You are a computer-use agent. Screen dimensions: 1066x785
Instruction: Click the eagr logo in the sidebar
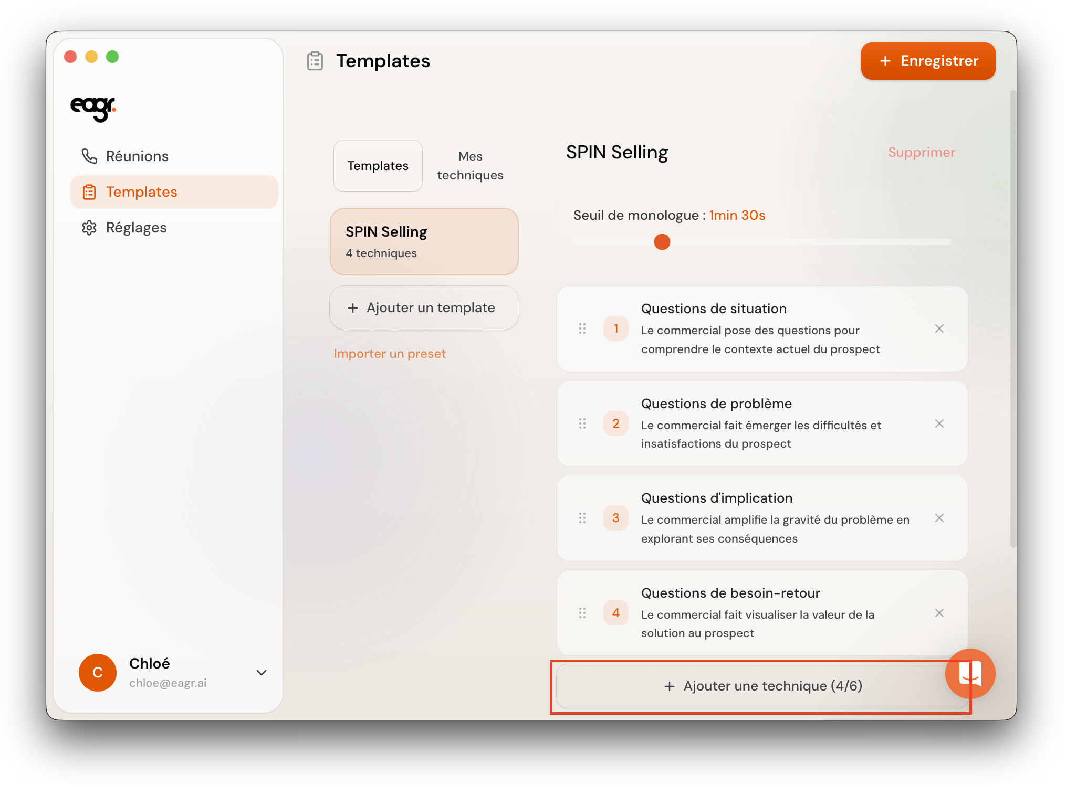[93, 108]
